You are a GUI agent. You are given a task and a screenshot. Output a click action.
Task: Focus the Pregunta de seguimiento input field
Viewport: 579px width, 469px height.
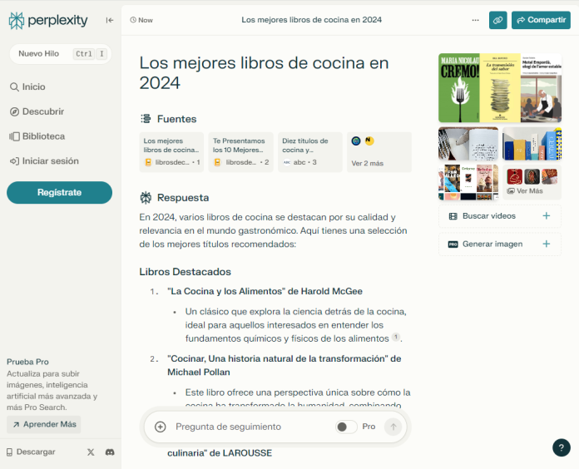tap(250, 427)
